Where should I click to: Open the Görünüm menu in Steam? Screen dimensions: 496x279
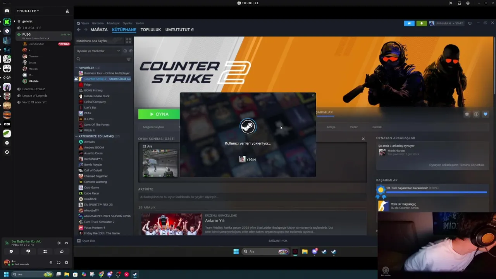[98, 23]
